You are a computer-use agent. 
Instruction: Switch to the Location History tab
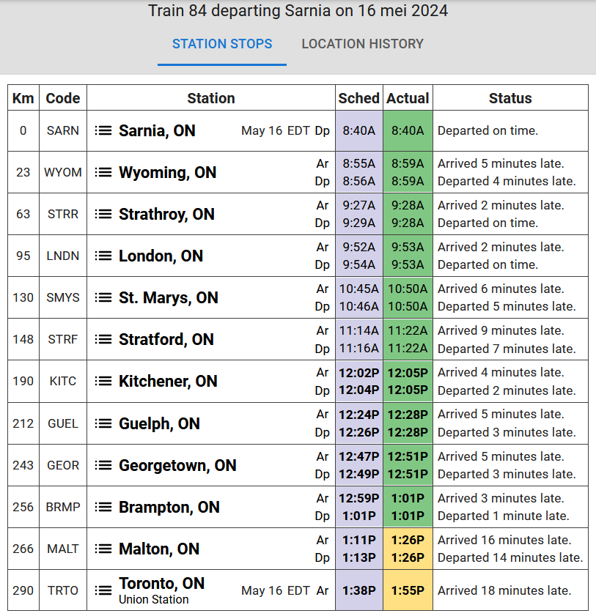pyautogui.click(x=362, y=44)
